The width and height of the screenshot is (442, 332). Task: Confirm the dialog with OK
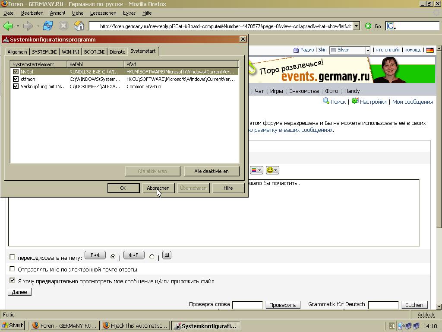click(123, 188)
